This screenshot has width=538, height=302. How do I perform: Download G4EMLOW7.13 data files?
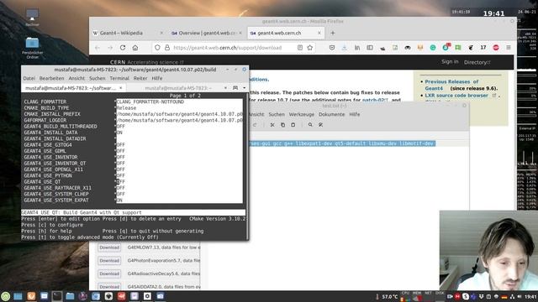(109, 247)
